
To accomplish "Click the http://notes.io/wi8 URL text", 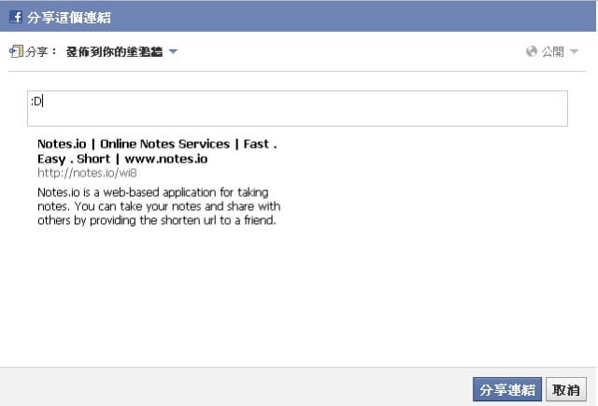I will [x=87, y=173].
